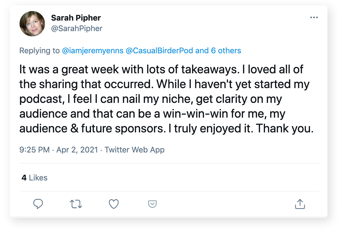Retweet this tweet using the retweet icon
The height and width of the screenshot is (231, 337).
click(x=76, y=204)
